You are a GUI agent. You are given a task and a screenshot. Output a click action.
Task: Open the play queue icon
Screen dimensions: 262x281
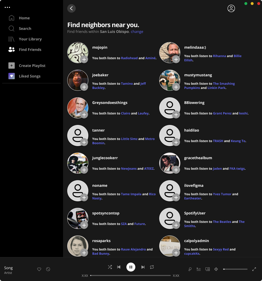(199, 269)
